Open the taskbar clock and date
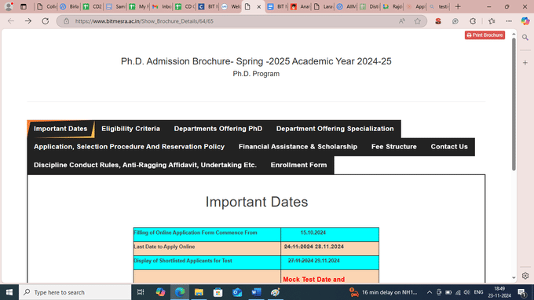534x300 pixels. 499,292
